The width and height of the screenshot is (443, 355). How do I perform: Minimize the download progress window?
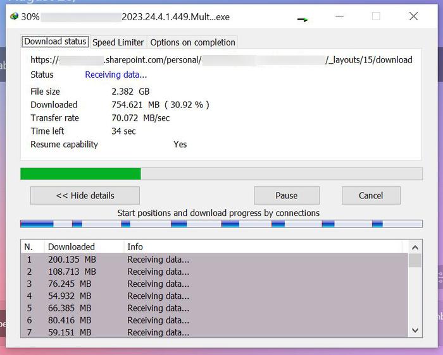(338, 16)
